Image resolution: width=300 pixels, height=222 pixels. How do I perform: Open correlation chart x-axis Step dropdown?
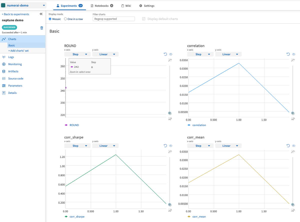point(200,54)
